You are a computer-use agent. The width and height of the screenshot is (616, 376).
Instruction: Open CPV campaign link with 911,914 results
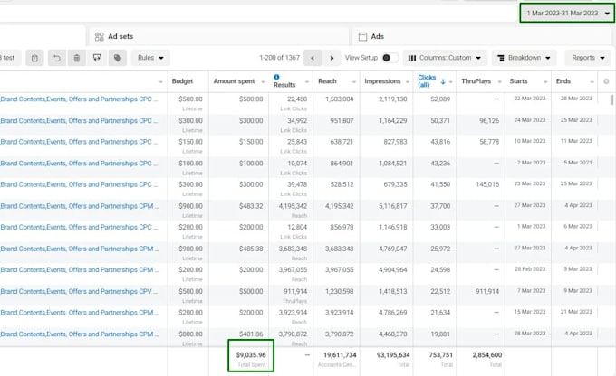coord(79,292)
